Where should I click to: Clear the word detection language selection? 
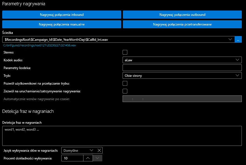99,150
